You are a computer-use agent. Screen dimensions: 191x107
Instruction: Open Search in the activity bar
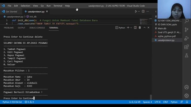187,21
